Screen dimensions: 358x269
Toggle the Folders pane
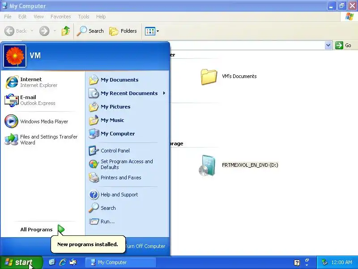coord(123,31)
